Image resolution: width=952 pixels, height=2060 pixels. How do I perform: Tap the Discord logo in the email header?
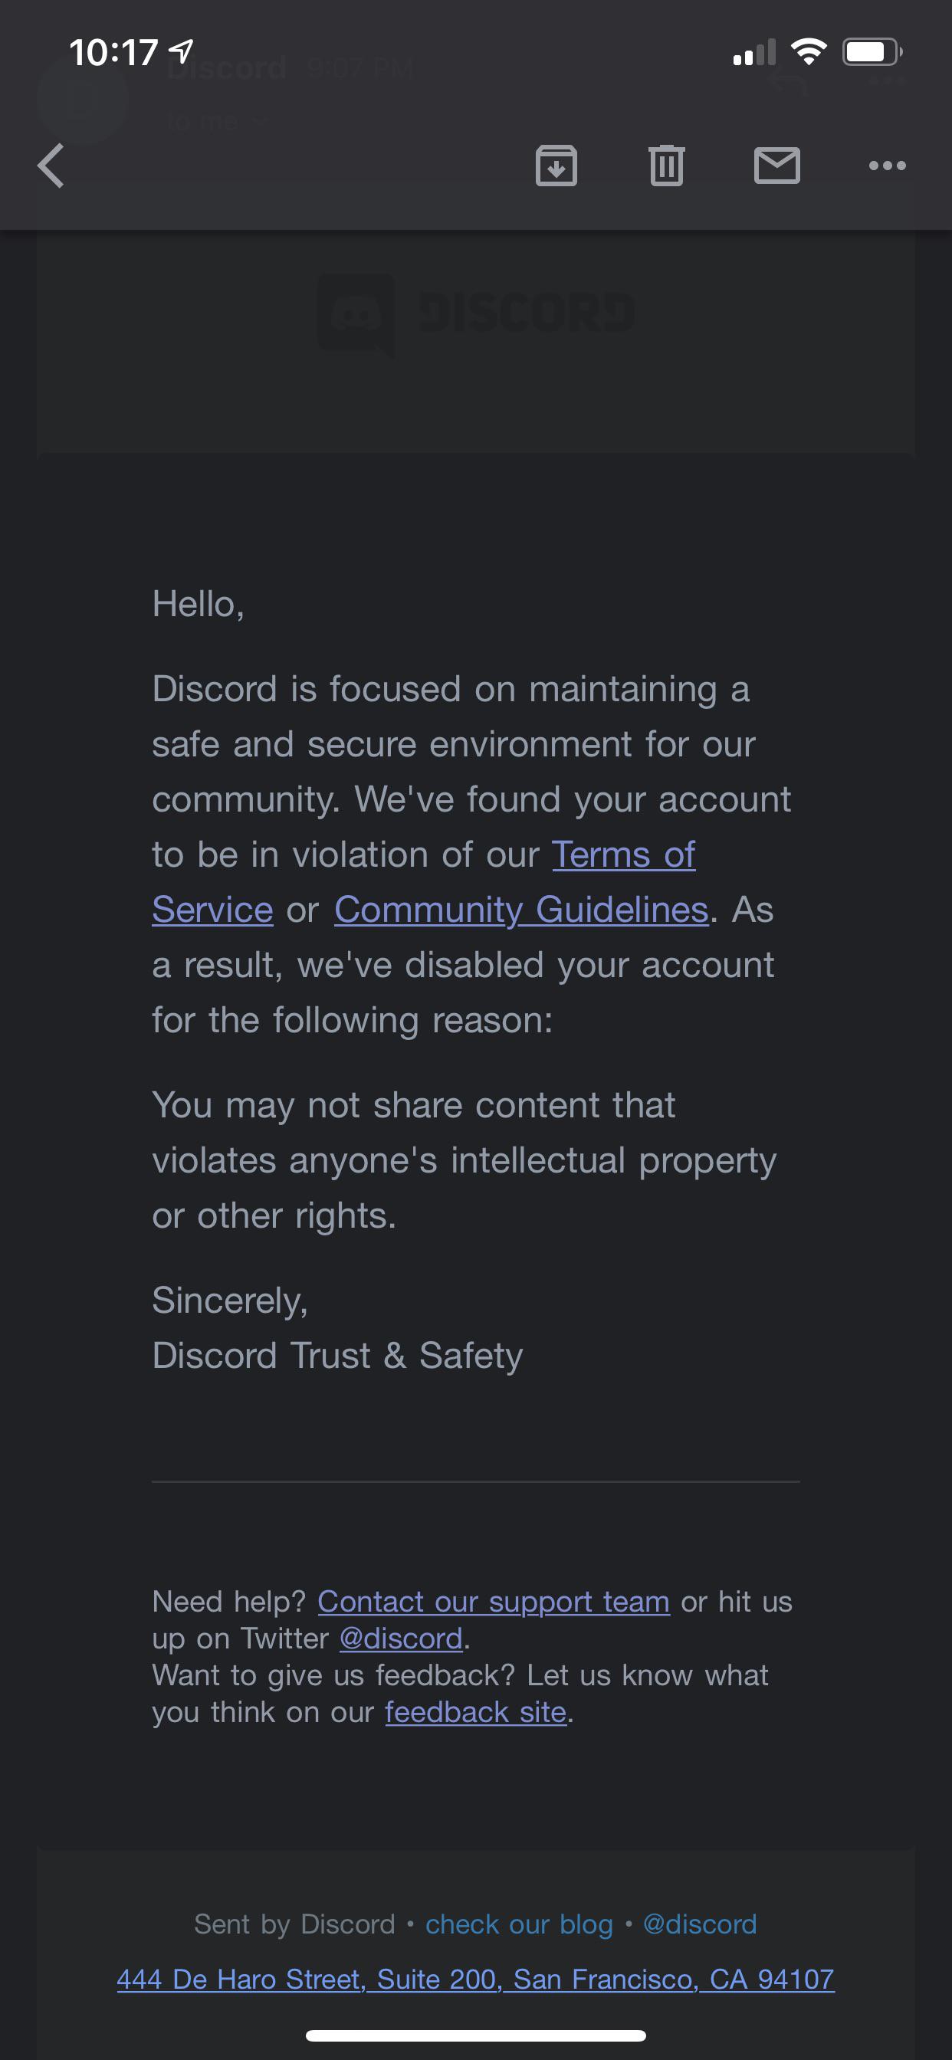pos(475,313)
